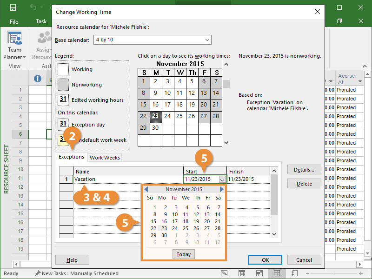Click the zoom in plus button
This screenshot has height=279, width=372.
point(359,273)
